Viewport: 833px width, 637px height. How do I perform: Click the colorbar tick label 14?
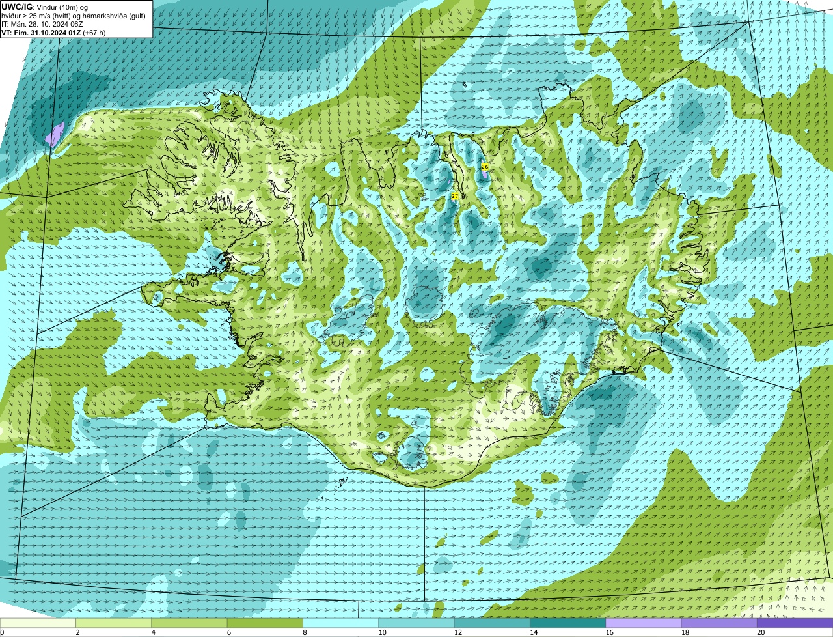pyautogui.click(x=534, y=632)
